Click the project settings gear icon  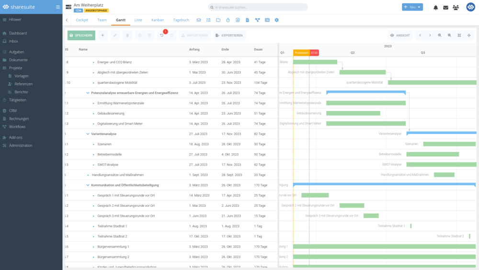(x=276, y=20)
